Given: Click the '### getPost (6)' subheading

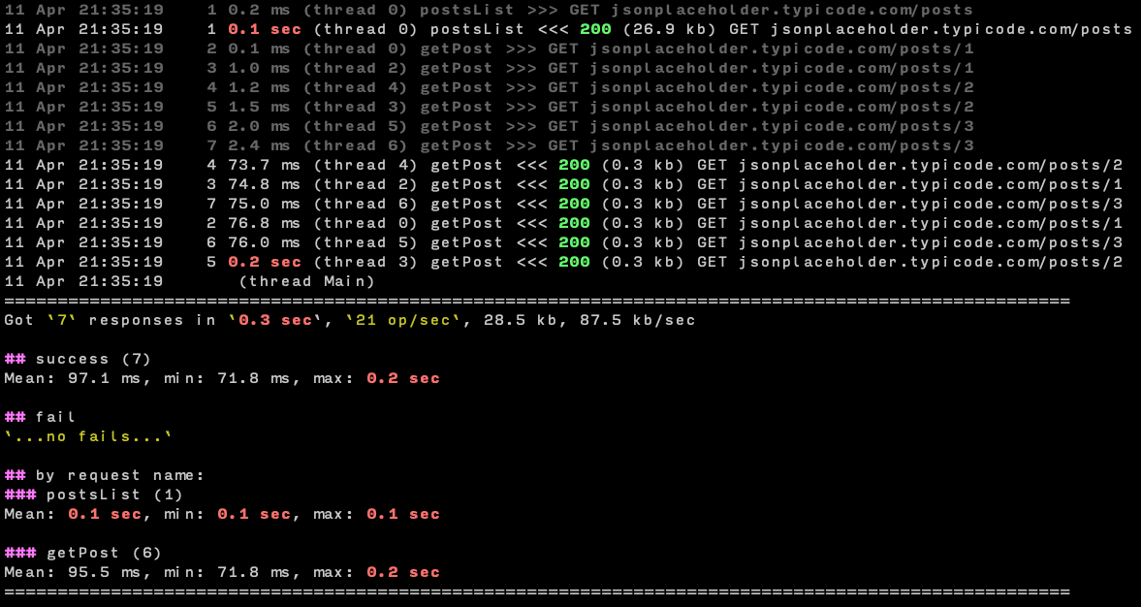Looking at the screenshot, I should point(83,553).
